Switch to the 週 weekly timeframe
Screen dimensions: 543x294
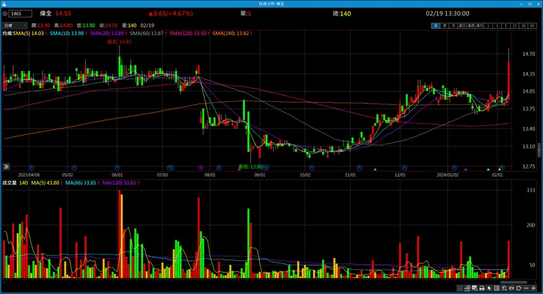pyautogui.click(x=444, y=26)
